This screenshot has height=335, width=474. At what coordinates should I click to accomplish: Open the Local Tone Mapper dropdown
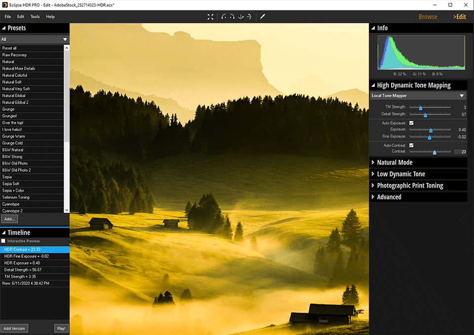(x=462, y=96)
